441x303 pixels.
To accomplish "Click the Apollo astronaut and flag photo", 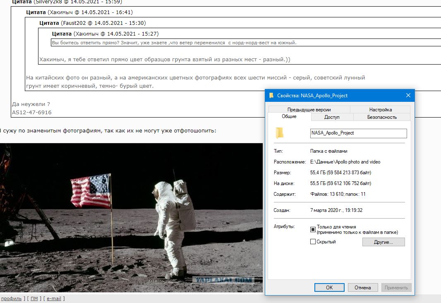I will pyautogui.click(x=131, y=217).
